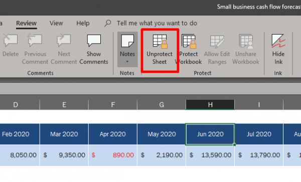Switch to the View tab

coord(56,23)
